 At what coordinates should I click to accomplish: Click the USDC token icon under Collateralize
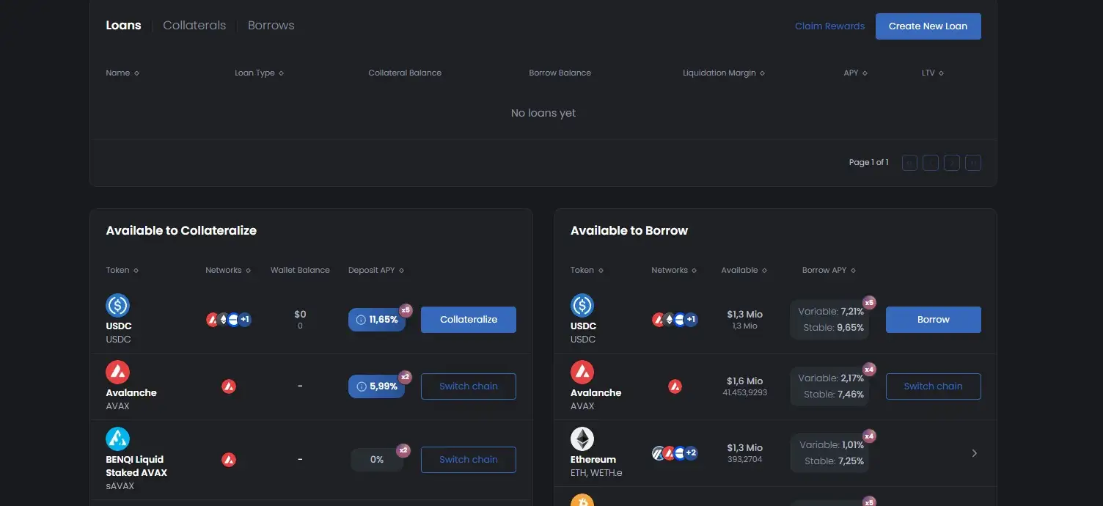coord(117,305)
